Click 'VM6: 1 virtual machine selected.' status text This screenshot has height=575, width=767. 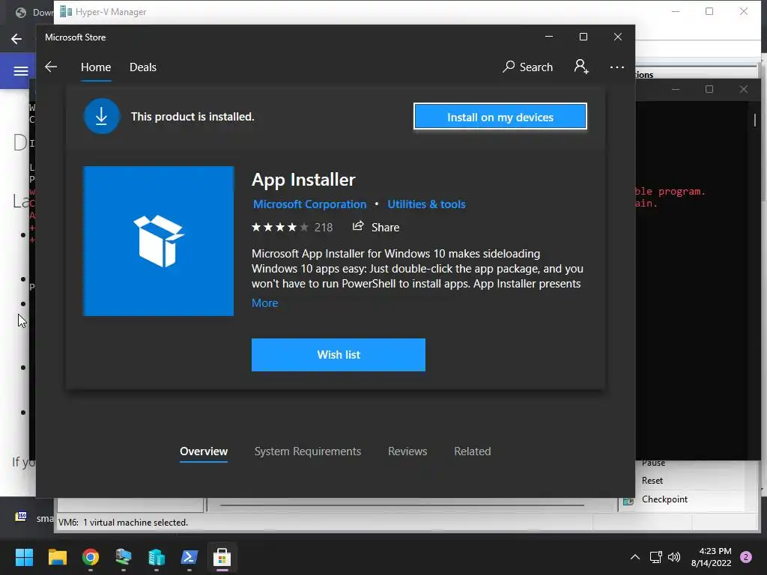click(x=124, y=522)
